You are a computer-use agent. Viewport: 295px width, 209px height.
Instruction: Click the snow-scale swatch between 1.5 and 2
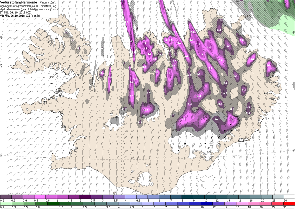74,197
